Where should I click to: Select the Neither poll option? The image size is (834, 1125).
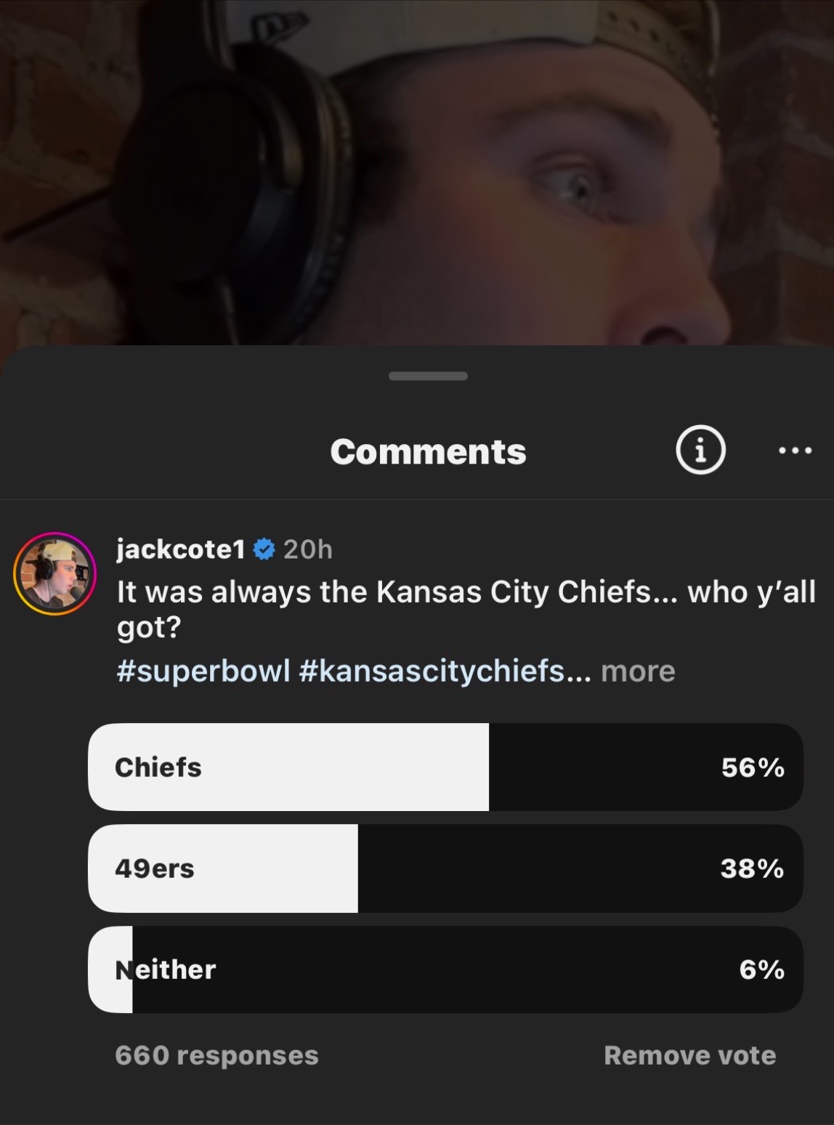coord(445,969)
